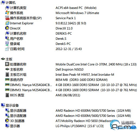Click the 登录域 network icon
The height and width of the screenshot is (132, 138).
pos(7,44)
